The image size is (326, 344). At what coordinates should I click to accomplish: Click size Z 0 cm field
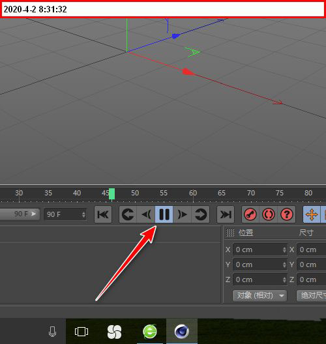click(311, 279)
